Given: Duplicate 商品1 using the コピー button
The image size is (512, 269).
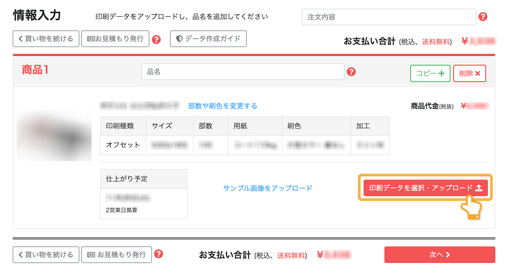Looking at the screenshot, I should 430,73.
